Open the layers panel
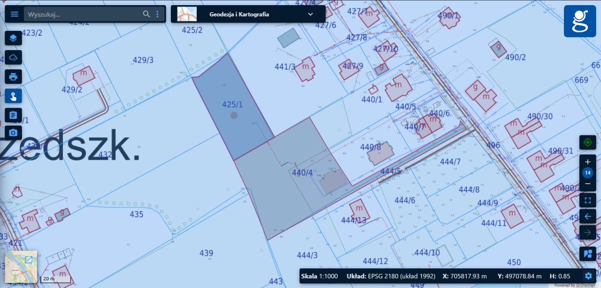 point(13,38)
